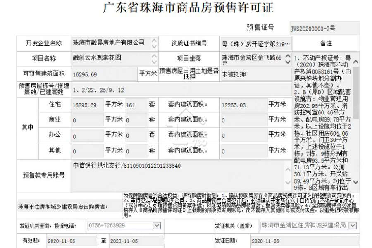This screenshot has width=372, height=248.
Task: Click down arrow in project name field
Action: (x=154, y=62)
